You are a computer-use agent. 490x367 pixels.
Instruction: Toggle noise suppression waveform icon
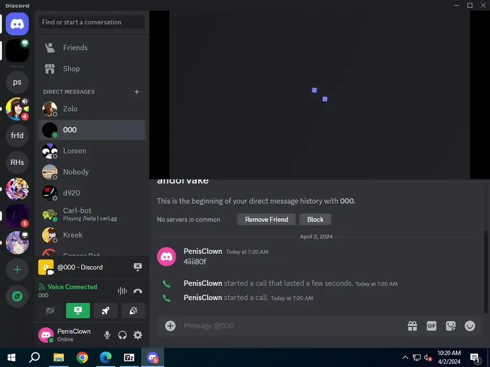tap(122, 291)
